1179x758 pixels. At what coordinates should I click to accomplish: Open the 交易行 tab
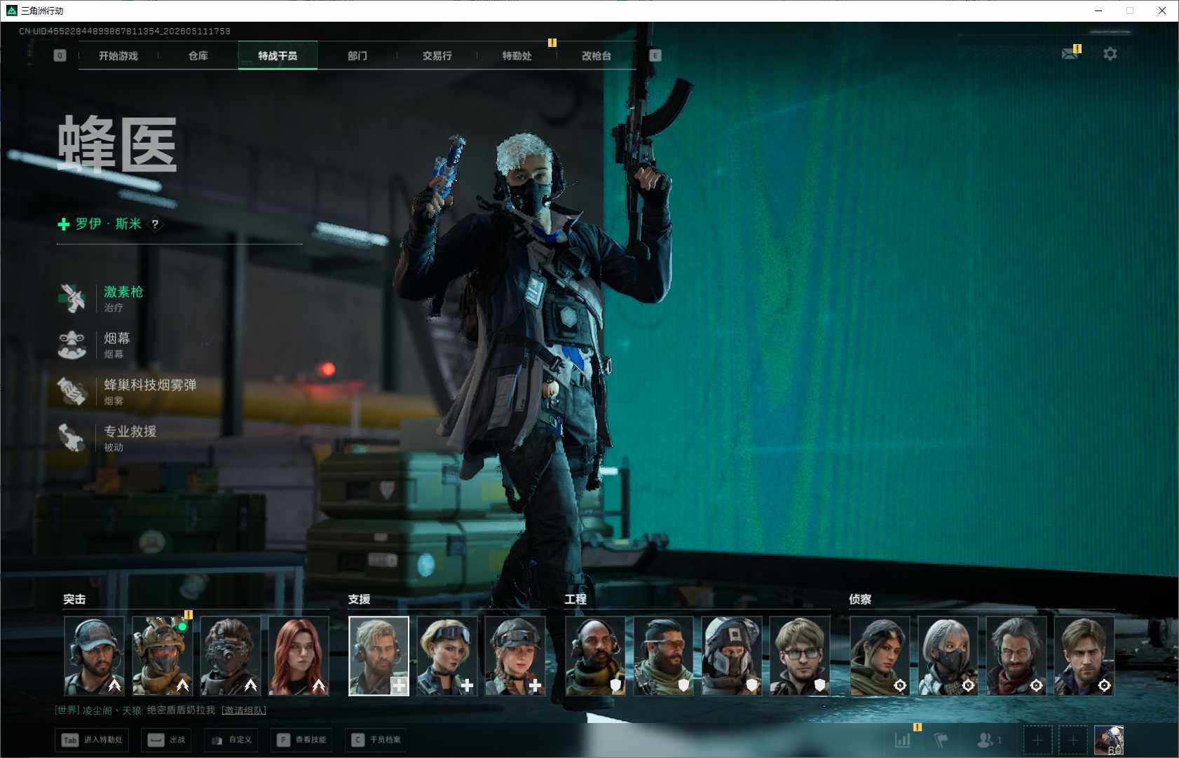click(437, 55)
